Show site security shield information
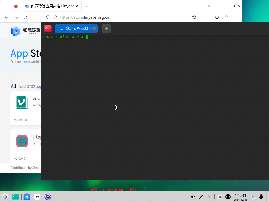Viewport: 269px width, 202px height. coord(48,17)
